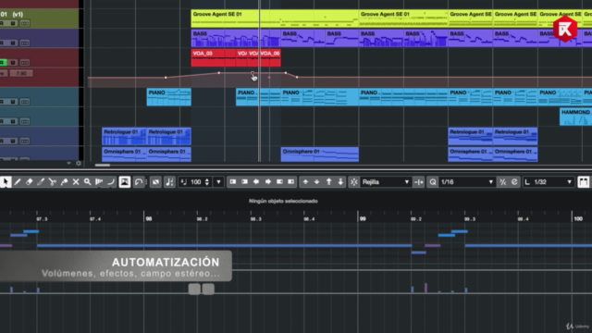Open track list dropdown arrow beside gear
592x333 pixels.
point(68,164)
